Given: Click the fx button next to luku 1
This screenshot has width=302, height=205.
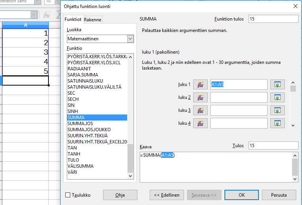Looking at the screenshot, I should (200, 84).
